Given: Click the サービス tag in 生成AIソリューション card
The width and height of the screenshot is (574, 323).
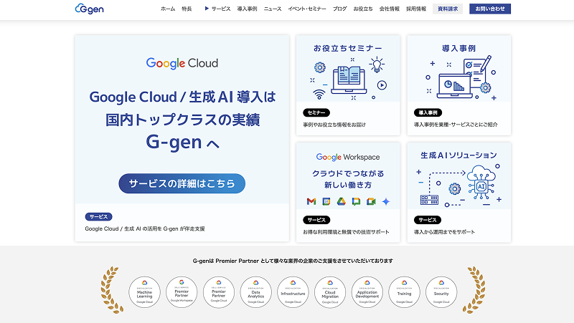Looking at the screenshot, I should click(x=428, y=220).
